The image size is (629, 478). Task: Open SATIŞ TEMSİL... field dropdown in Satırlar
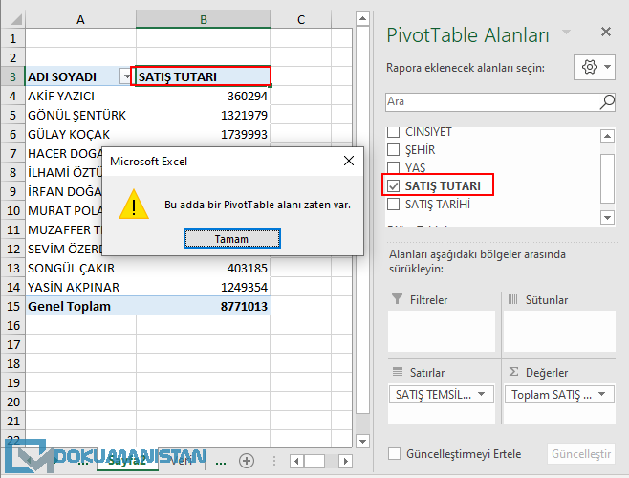point(482,394)
